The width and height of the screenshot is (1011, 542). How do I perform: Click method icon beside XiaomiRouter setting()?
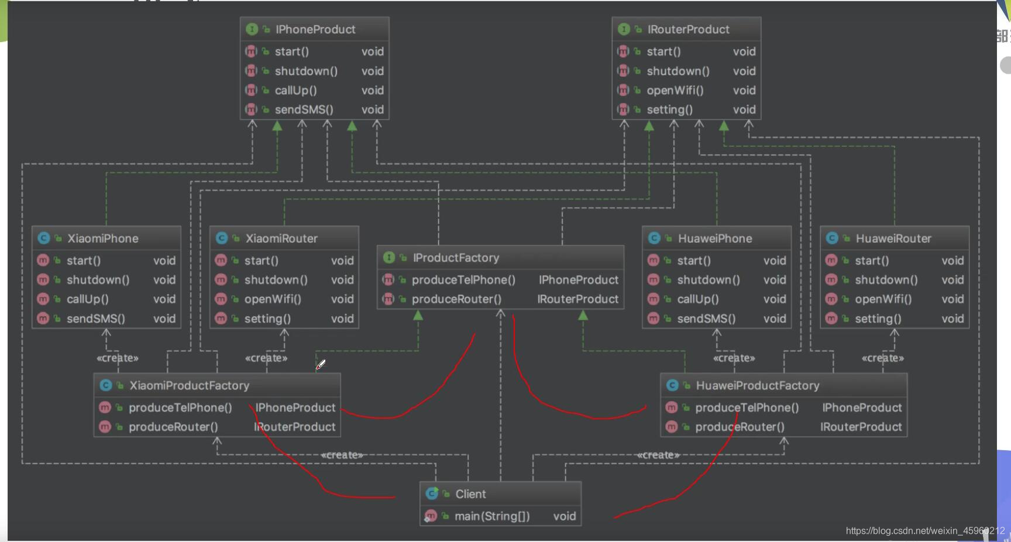[x=221, y=318]
